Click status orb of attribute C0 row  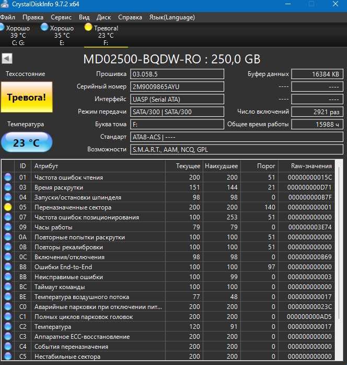8,306
